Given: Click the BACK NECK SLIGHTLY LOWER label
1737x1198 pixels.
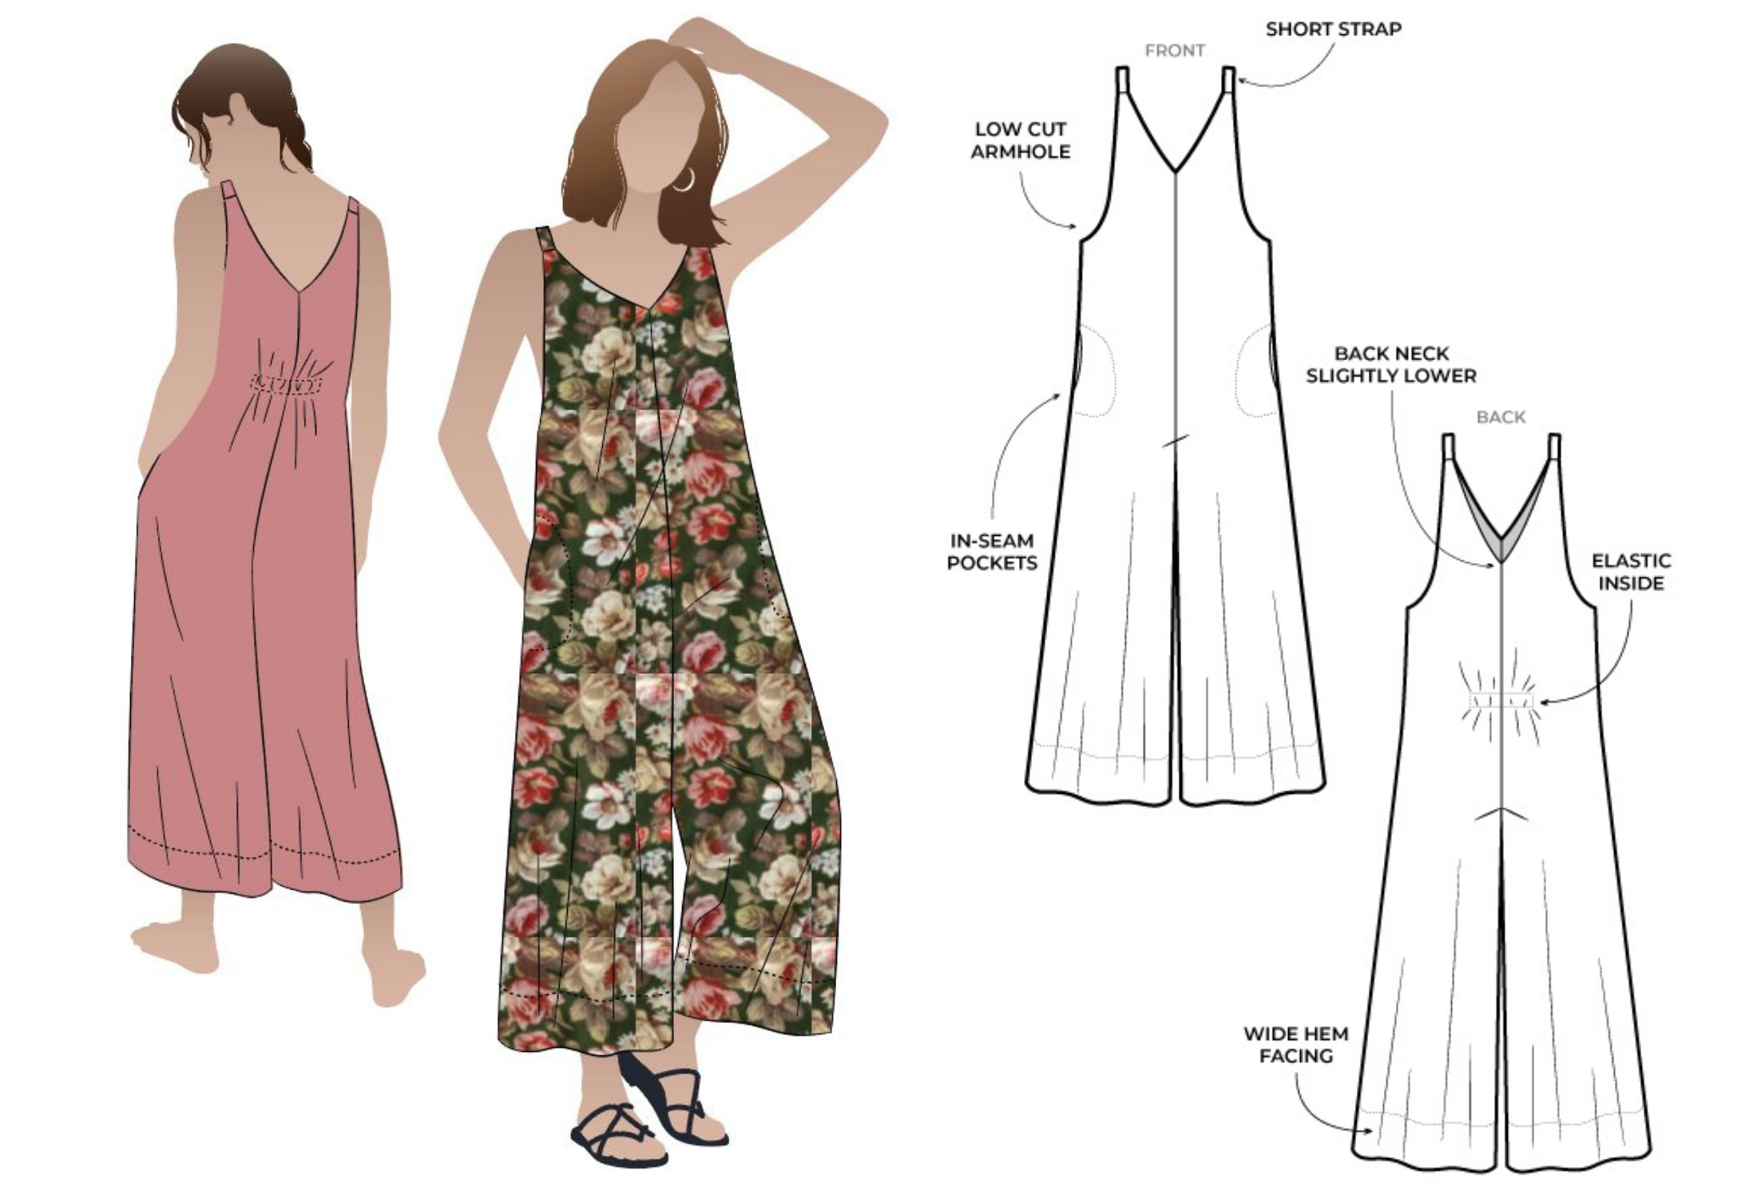Looking at the screenshot, I should pos(1390,364).
